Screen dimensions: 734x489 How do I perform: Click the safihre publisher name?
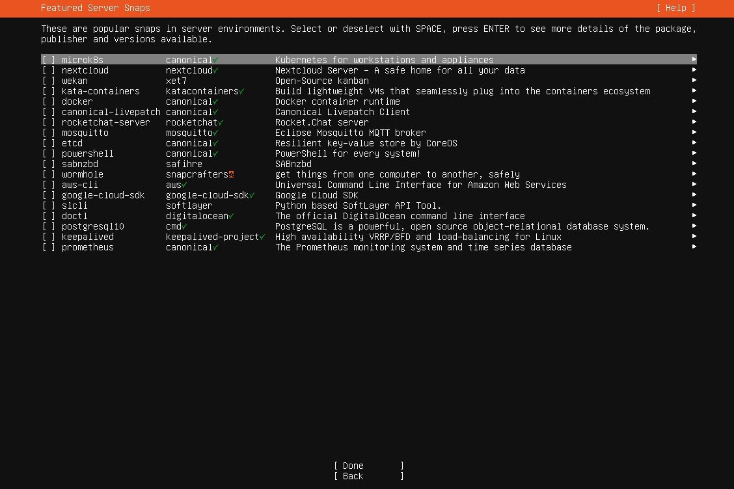184,164
